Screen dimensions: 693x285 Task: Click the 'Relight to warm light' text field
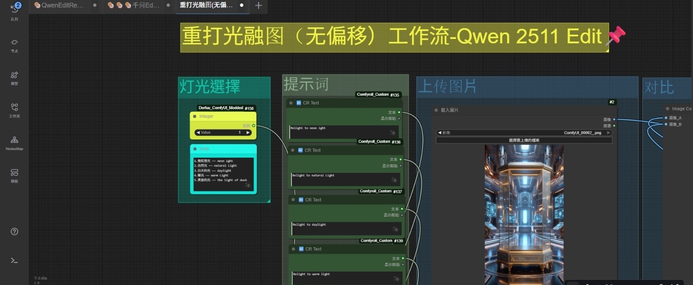click(x=347, y=278)
